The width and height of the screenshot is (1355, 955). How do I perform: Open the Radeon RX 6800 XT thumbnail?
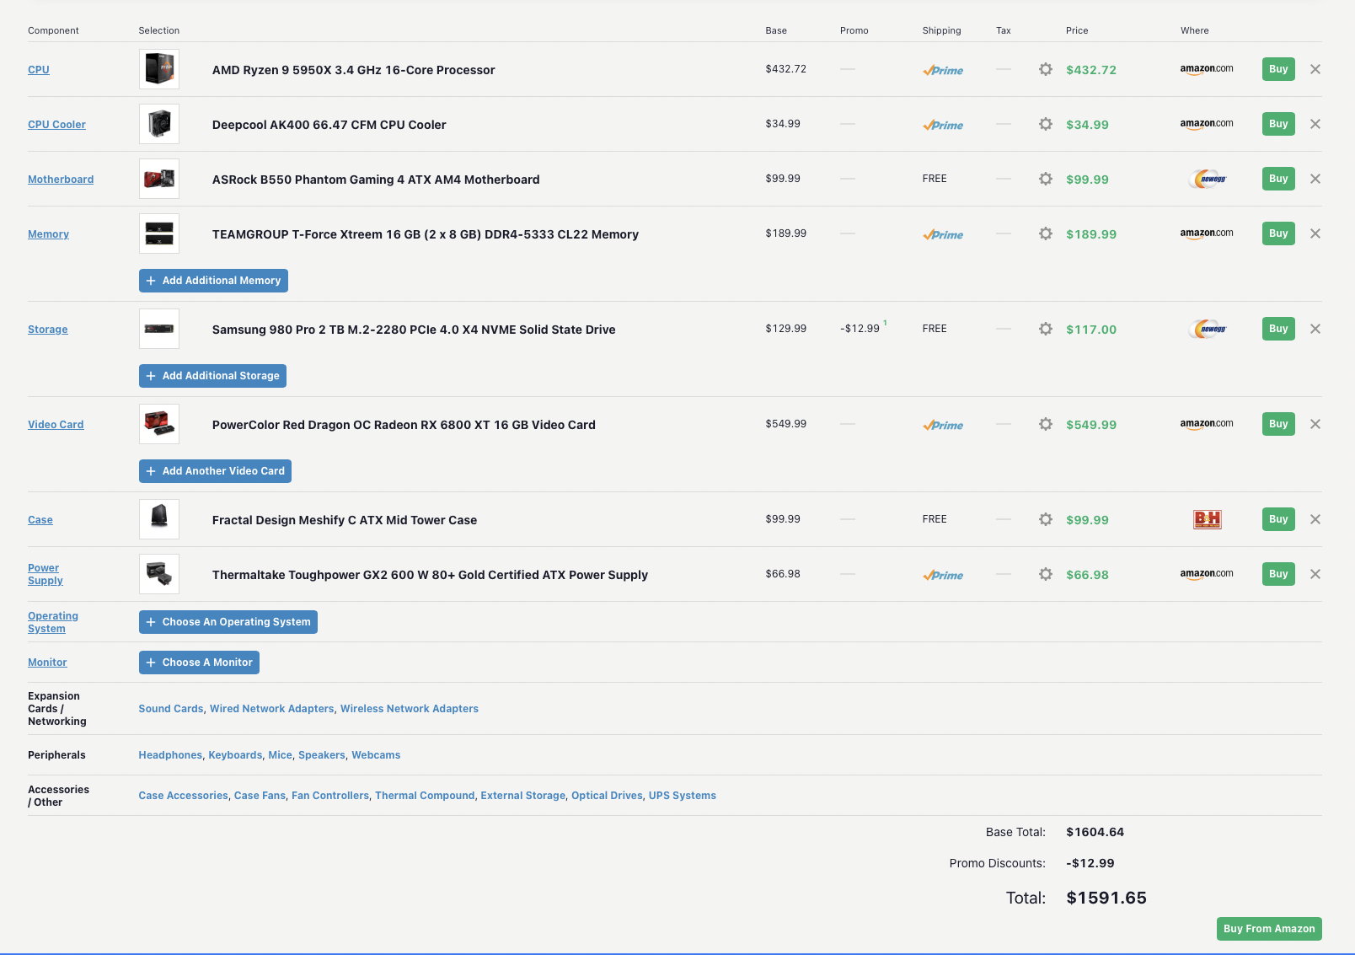coord(159,424)
